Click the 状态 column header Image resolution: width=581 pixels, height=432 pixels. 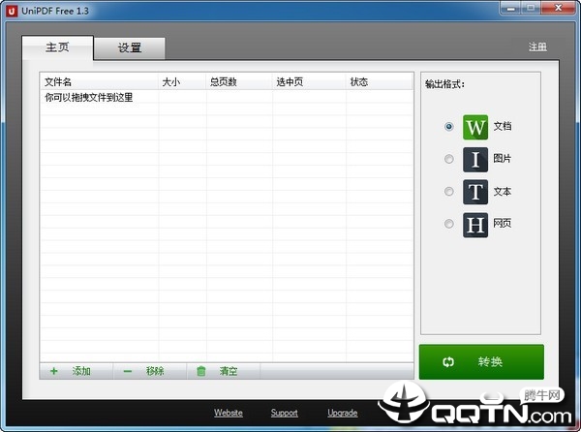380,82
